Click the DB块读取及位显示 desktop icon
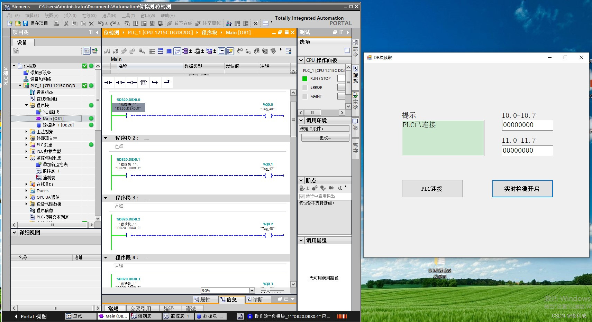 click(440, 267)
